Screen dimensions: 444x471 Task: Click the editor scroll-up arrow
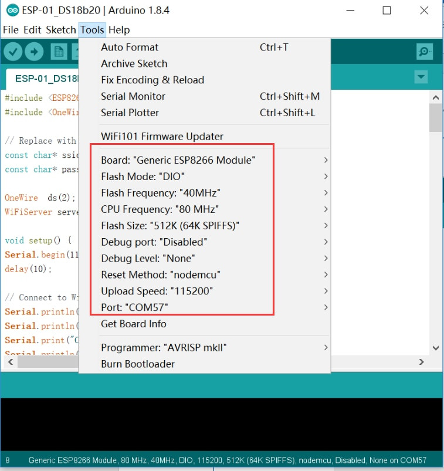(436, 97)
